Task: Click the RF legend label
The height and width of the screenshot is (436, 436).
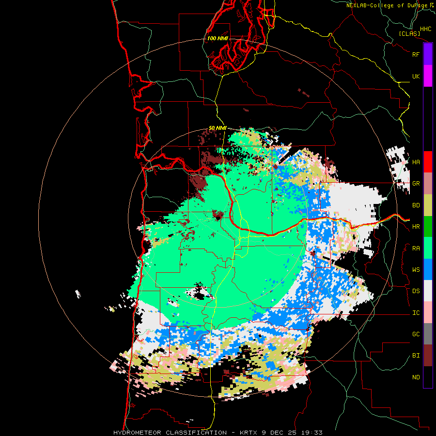Action: point(416,54)
